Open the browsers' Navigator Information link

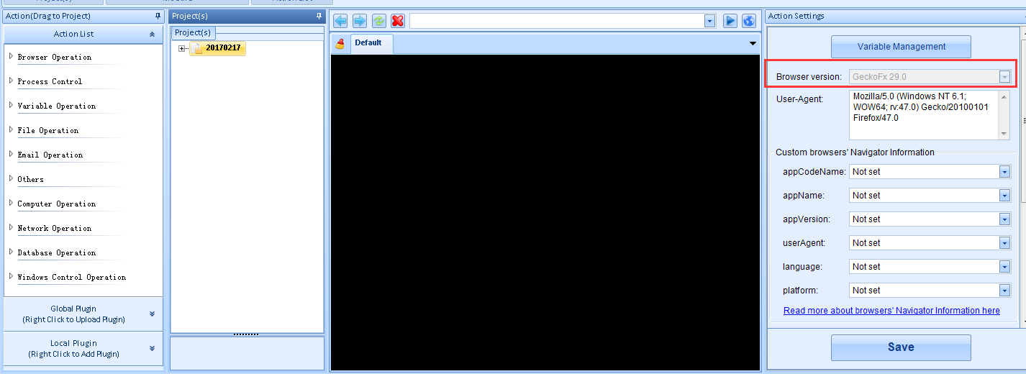click(x=891, y=311)
